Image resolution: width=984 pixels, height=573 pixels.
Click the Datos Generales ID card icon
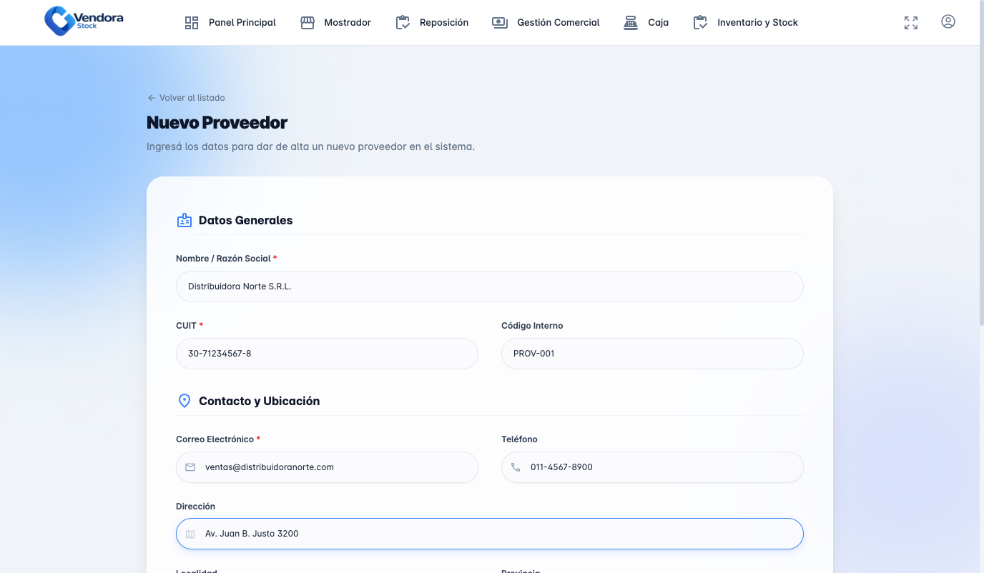pyautogui.click(x=184, y=220)
